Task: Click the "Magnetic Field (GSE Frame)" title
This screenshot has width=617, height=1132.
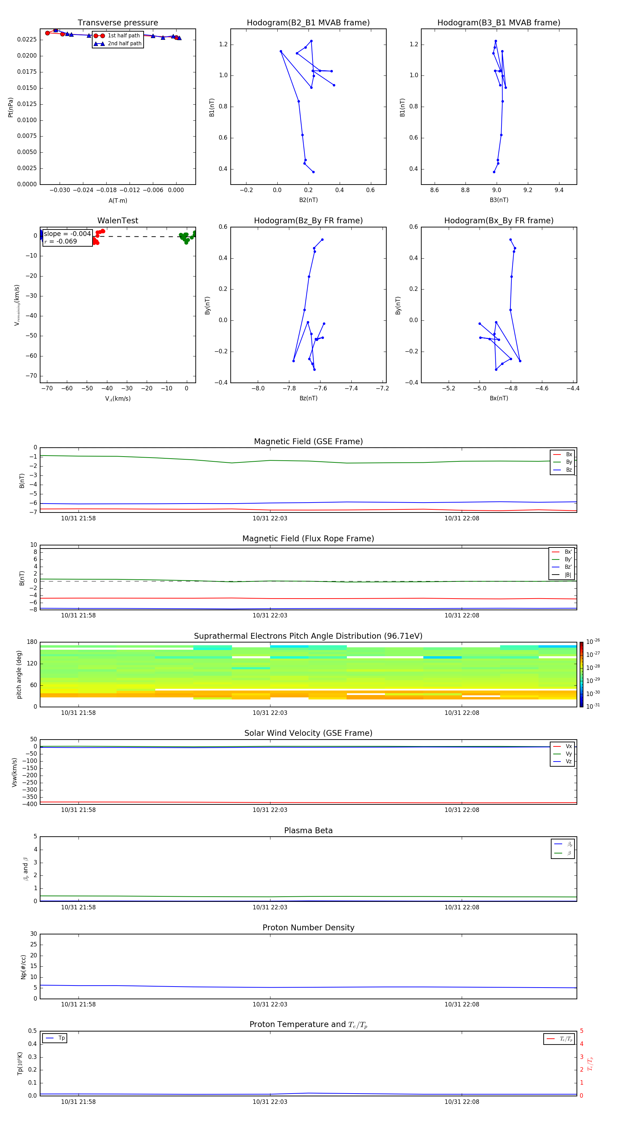Action: tap(308, 441)
